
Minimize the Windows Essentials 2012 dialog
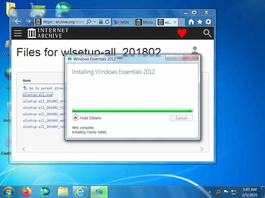170,58
